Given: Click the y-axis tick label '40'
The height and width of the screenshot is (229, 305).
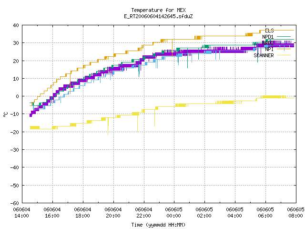Looking at the screenshot, I should [16, 25].
